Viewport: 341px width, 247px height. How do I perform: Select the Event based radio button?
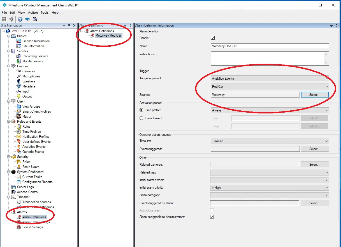coord(141,118)
